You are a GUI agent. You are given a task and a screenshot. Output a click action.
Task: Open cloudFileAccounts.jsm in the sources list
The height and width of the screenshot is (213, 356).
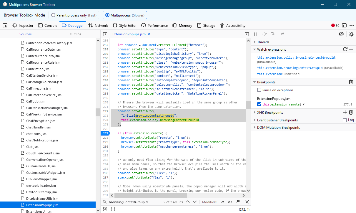[x=43, y=153]
